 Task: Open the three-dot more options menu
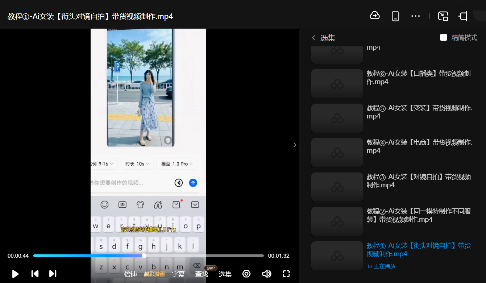(x=415, y=16)
